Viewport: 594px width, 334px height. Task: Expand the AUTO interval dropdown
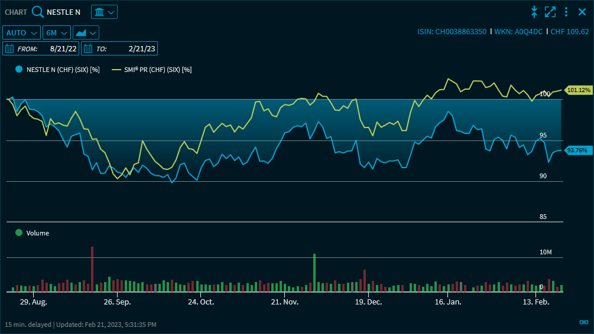point(22,32)
